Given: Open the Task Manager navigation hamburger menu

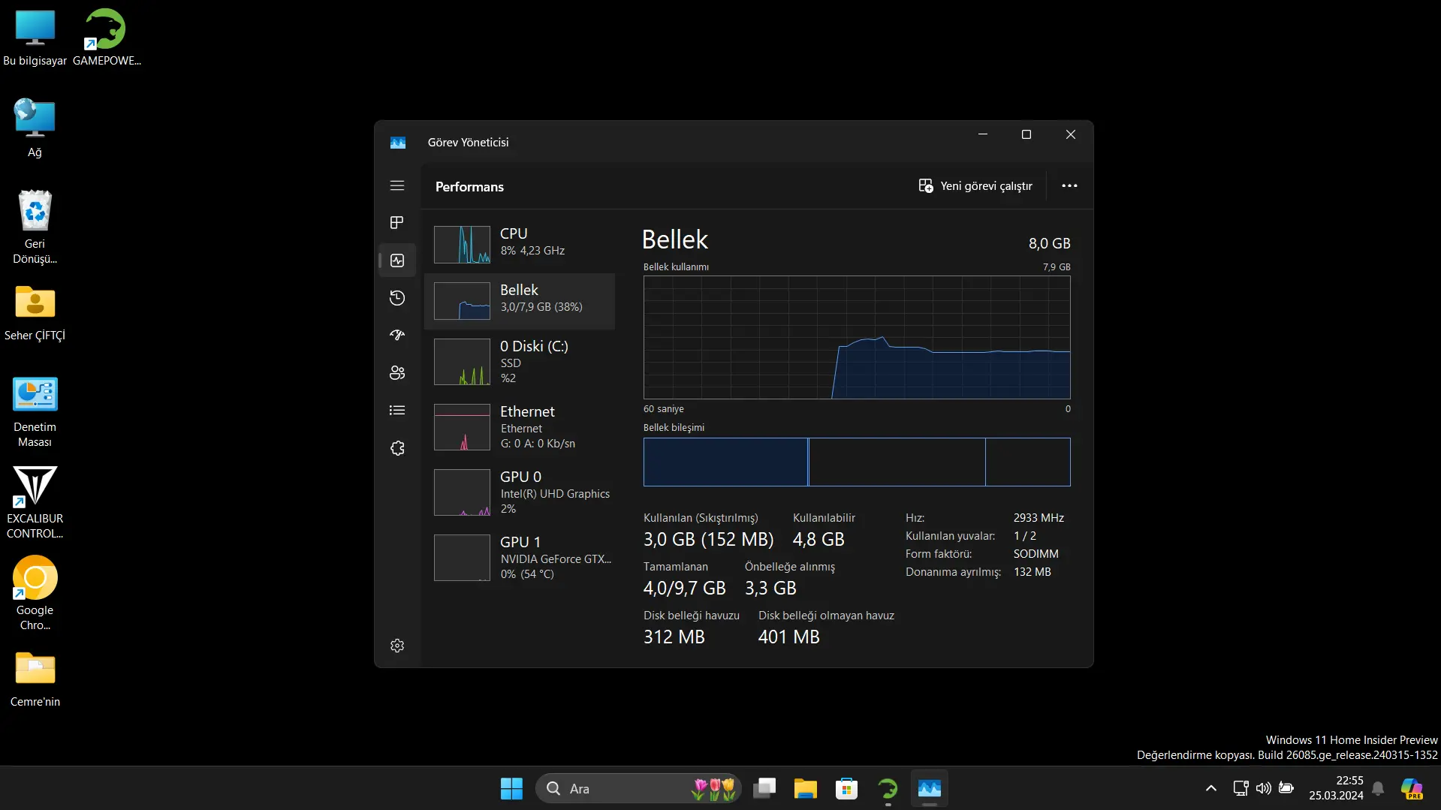Looking at the screenshot, I should tap(397, 185).
